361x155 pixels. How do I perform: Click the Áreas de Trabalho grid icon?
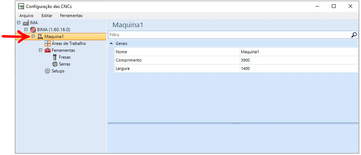point(47,43)
